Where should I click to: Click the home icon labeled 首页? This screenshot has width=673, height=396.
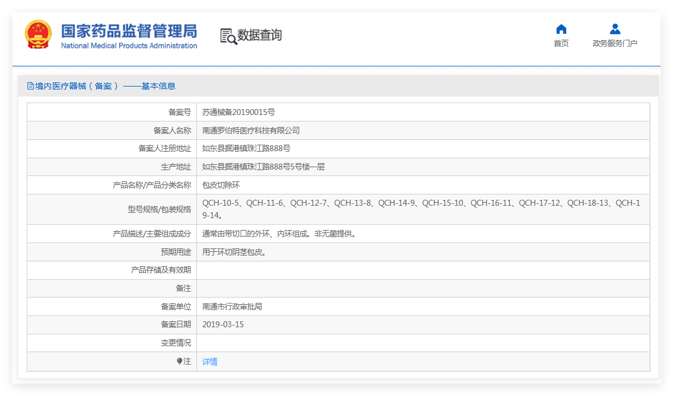[561, 29]
